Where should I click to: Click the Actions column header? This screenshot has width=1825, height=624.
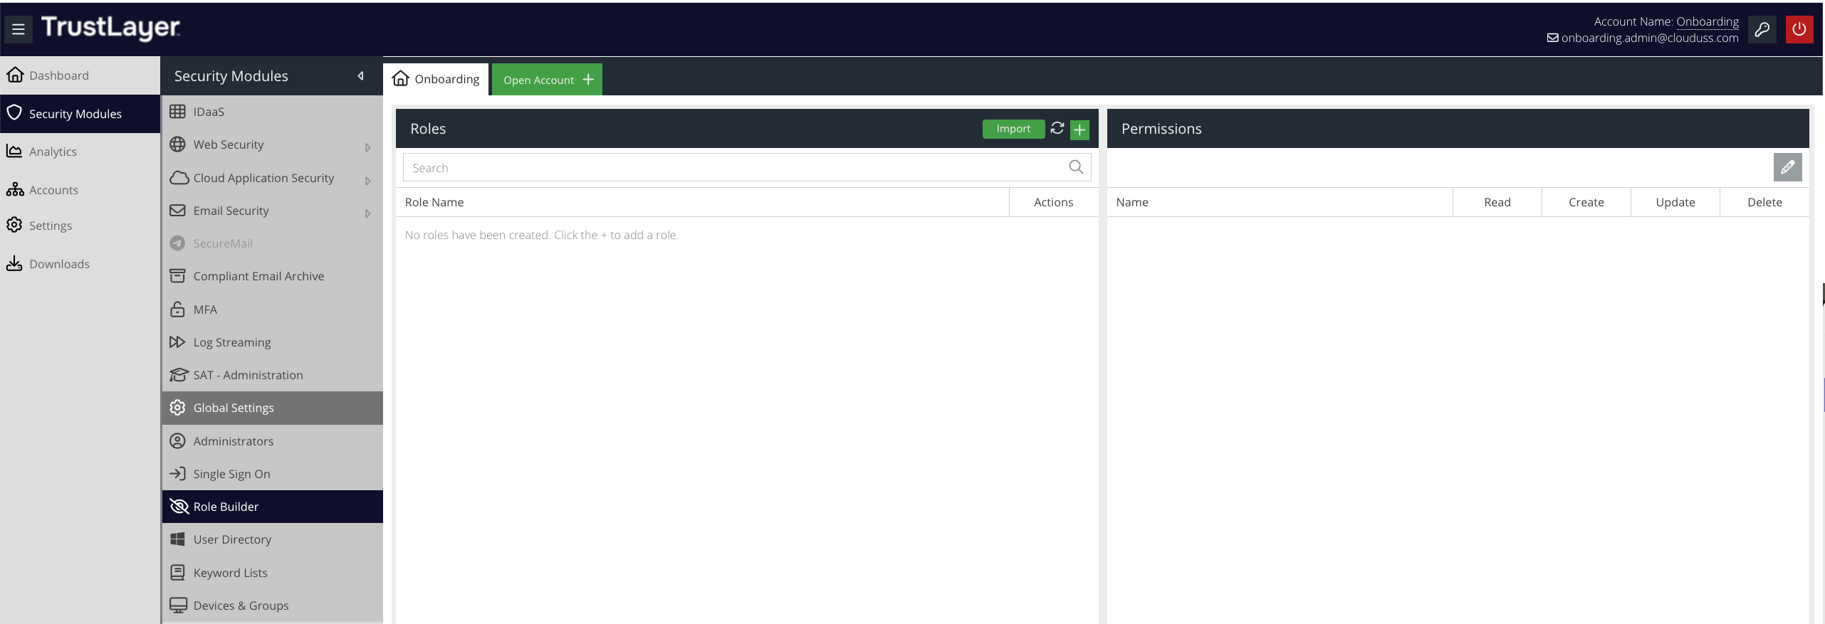[x=1053, y=202]
